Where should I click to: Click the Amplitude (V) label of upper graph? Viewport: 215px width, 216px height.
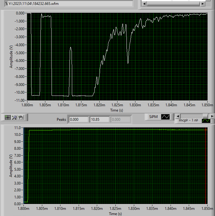click(11, 57)
